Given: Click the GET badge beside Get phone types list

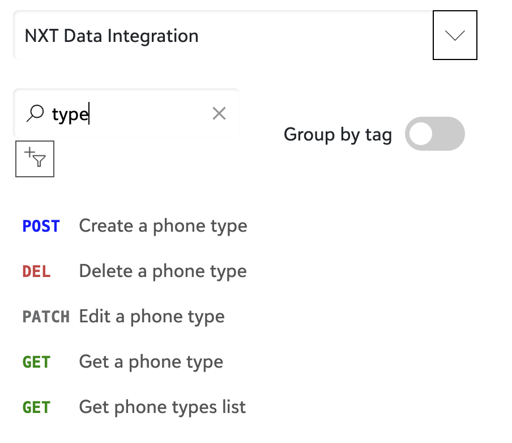Looking at the screenshot, I should tap(36, 407).
